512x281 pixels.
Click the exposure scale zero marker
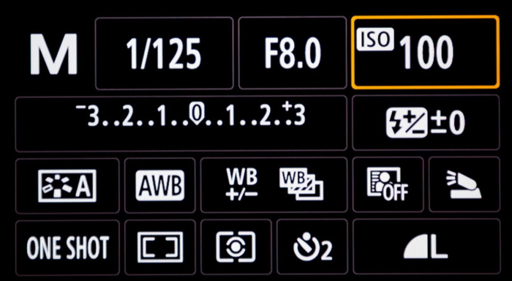(194, 115)
